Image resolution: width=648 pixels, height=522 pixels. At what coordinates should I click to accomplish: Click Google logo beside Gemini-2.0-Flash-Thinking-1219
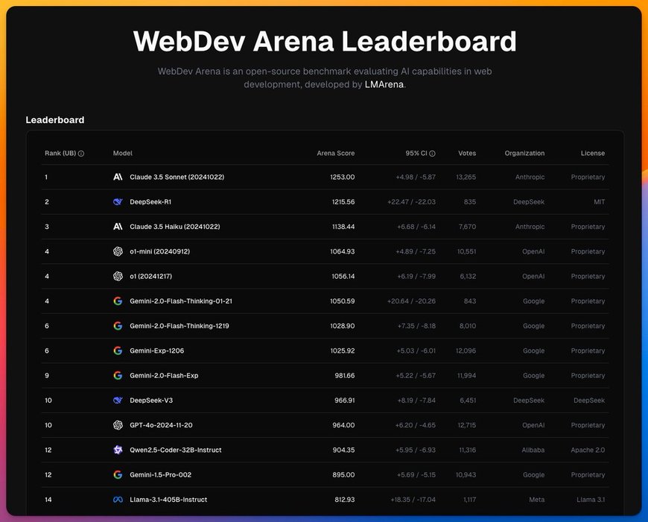tap(118, 326)
